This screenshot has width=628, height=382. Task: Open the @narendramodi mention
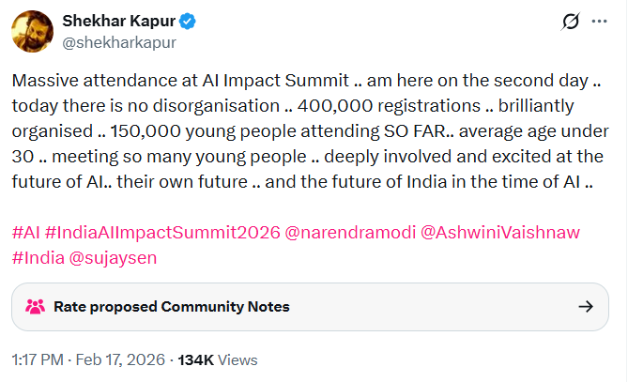tap(347, 232)
